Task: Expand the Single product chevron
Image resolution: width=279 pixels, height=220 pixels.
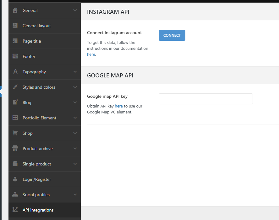Action: click(x=75, y=164)
